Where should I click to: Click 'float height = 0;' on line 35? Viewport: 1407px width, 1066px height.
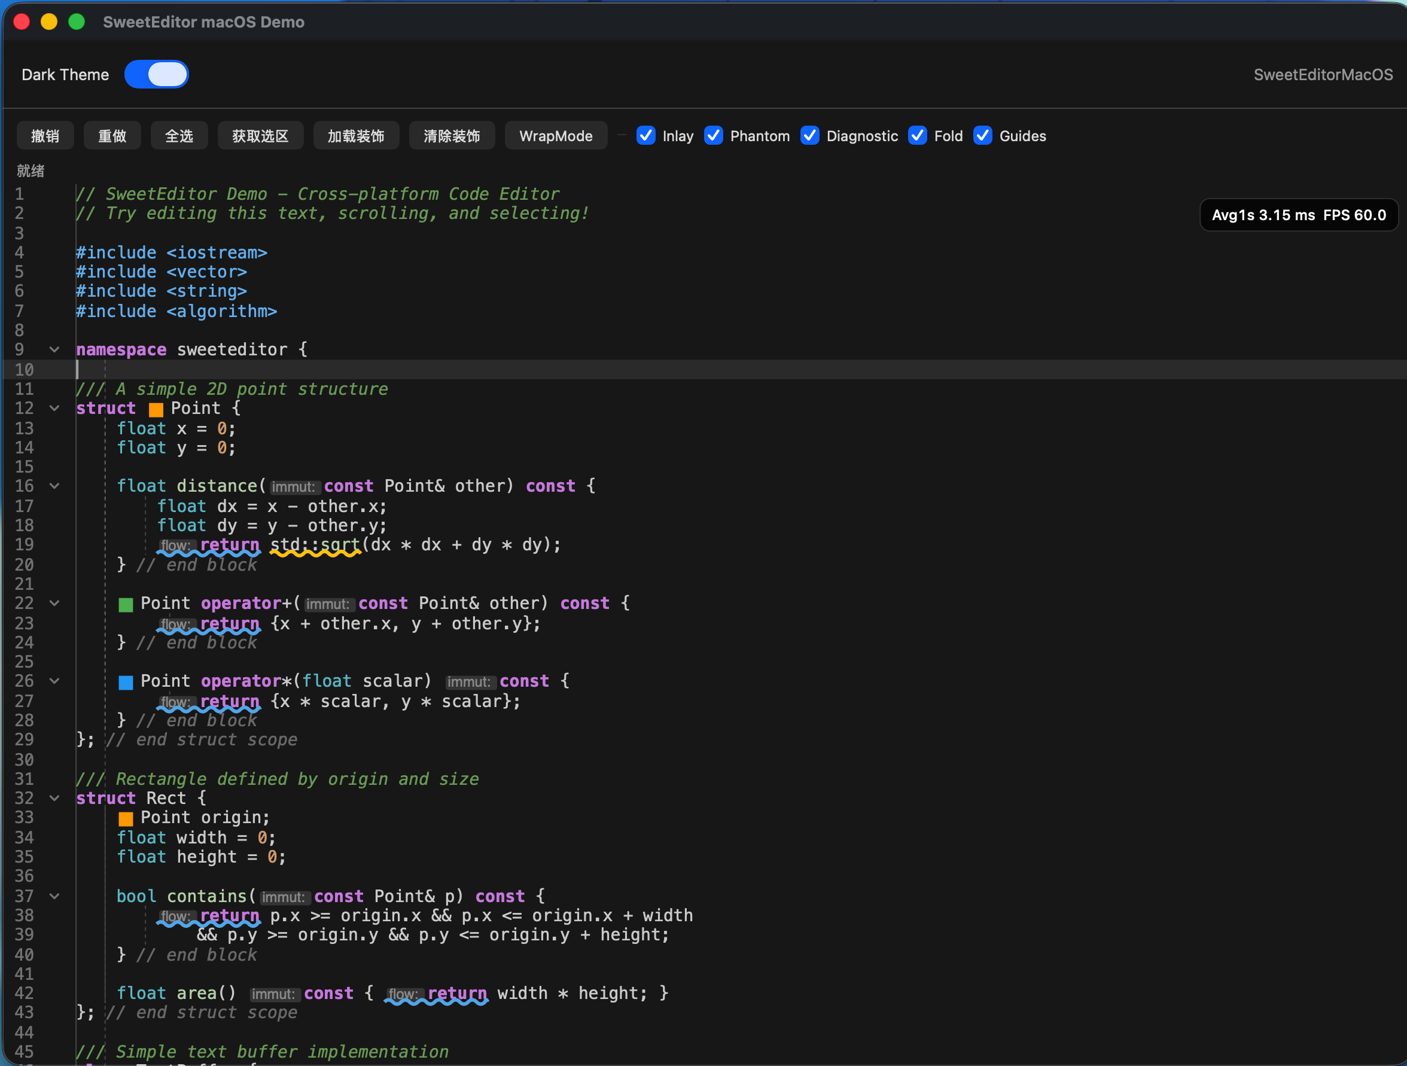[x=201, y=857]
